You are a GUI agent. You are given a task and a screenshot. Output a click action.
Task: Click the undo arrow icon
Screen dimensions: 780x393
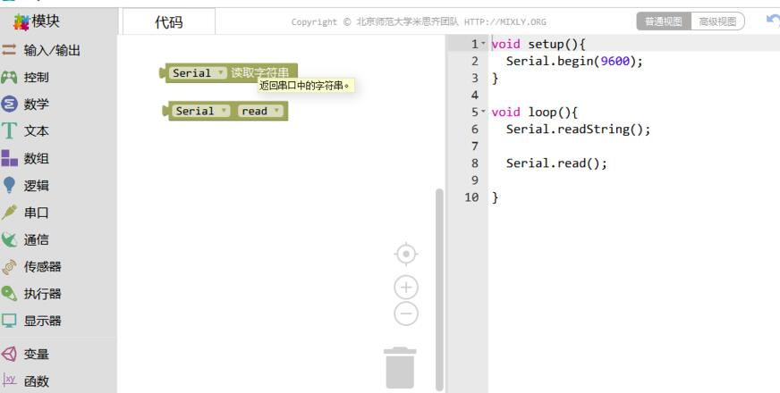tap(773, 21)
